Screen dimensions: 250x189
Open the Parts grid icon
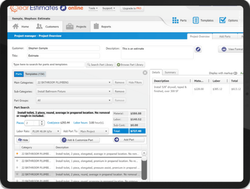pyautogui.click(x=175, y=20)
